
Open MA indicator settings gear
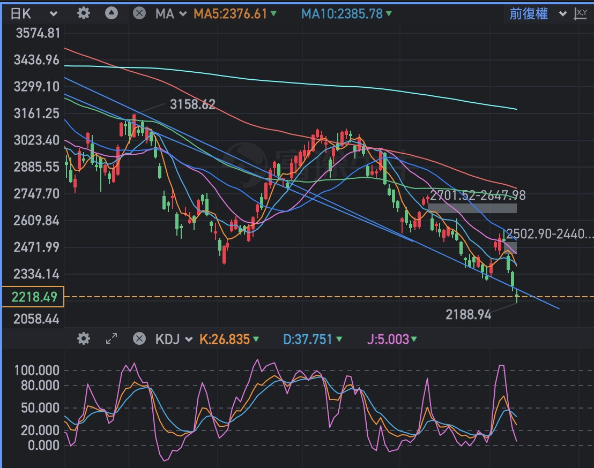(x=83, y=13)
